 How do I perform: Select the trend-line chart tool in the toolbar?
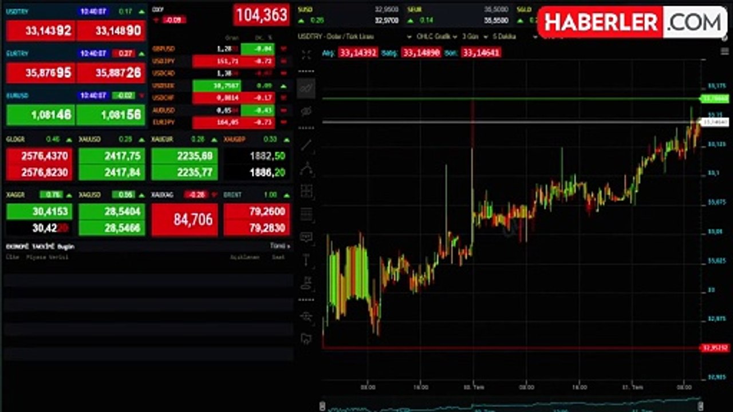(306, 89)
